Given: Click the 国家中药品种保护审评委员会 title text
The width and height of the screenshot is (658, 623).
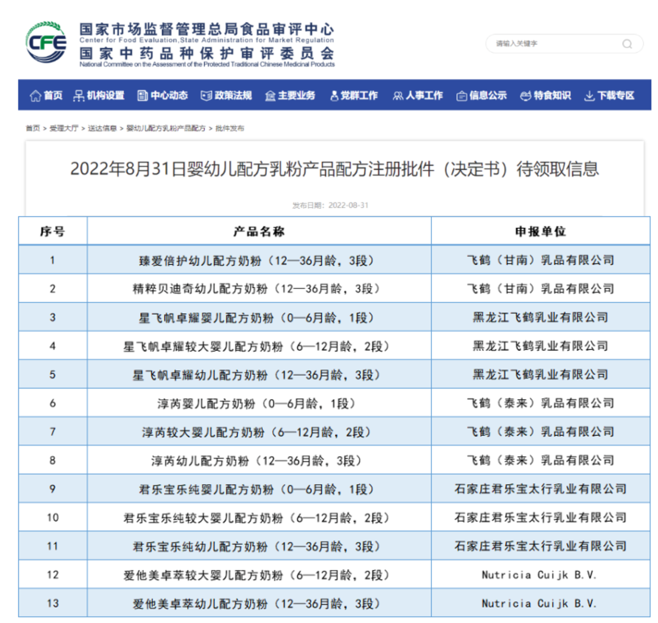Looking at the screenshot, I should (207, 53).
